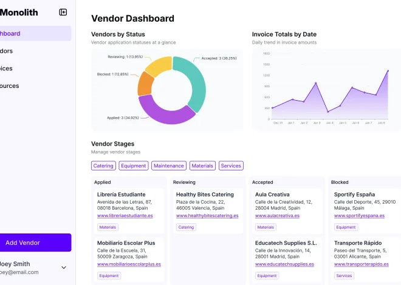
Task: Click the Vendor Dashboard page heading
Action: click(132, 18)
